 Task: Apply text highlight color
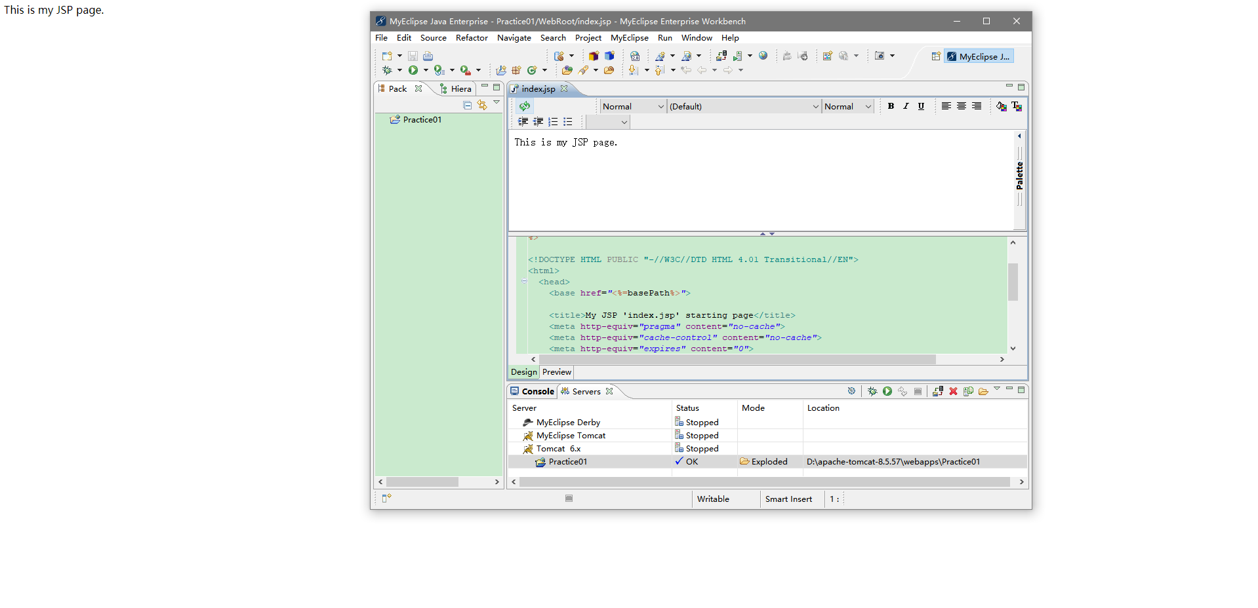pyautogui.click(x=1000, y=106)
